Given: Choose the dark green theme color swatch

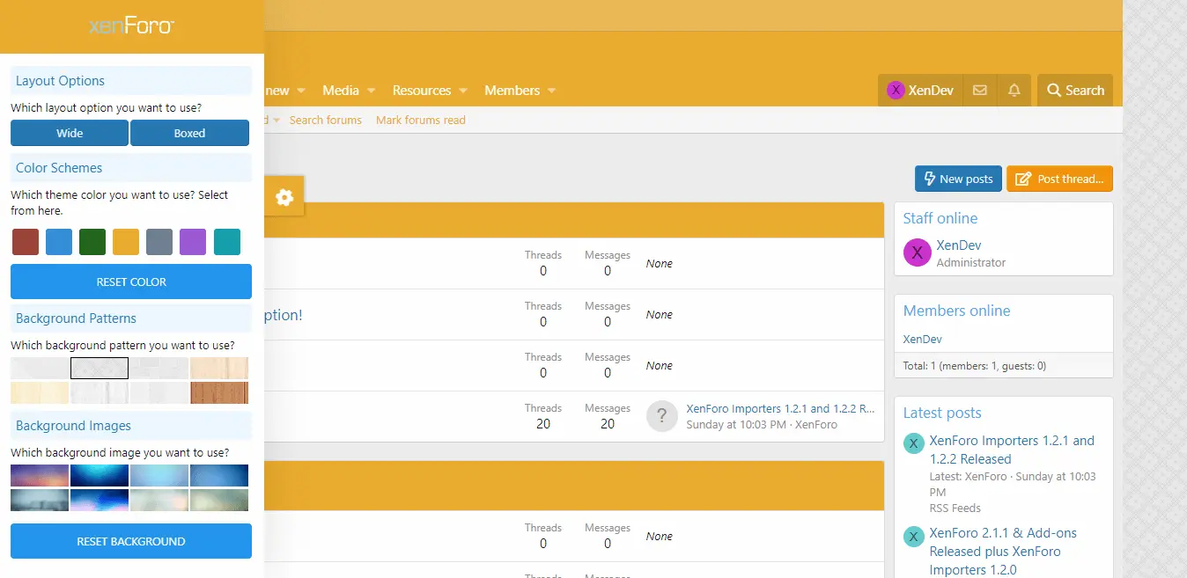Looking at the screenshot, I should (x=92, y=242).
